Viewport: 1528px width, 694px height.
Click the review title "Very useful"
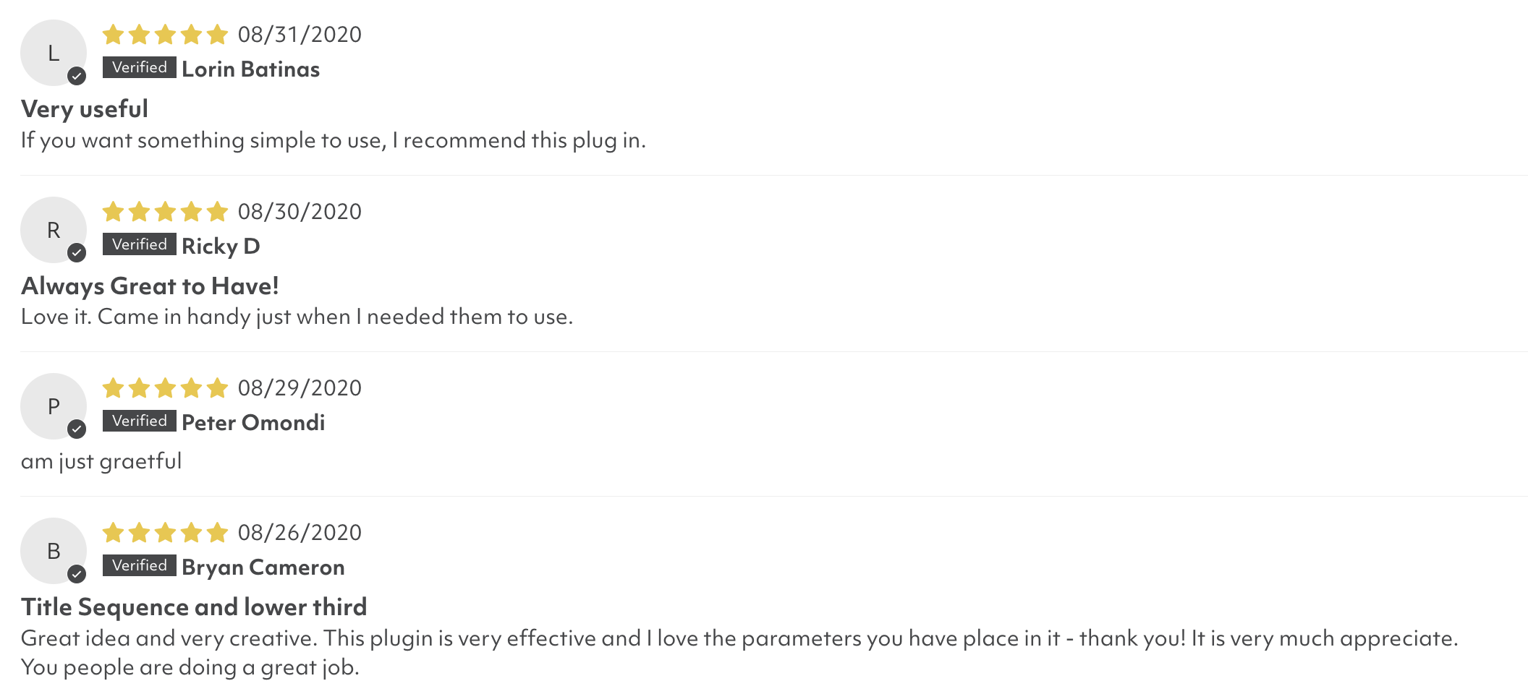tap(85, 109)
